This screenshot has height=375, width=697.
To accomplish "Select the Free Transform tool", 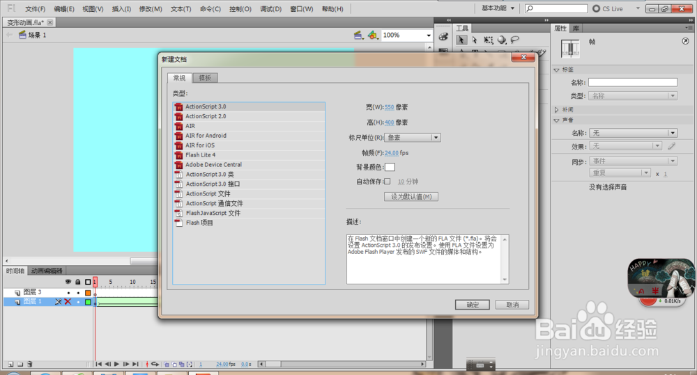I will click(x=488, y=40).
